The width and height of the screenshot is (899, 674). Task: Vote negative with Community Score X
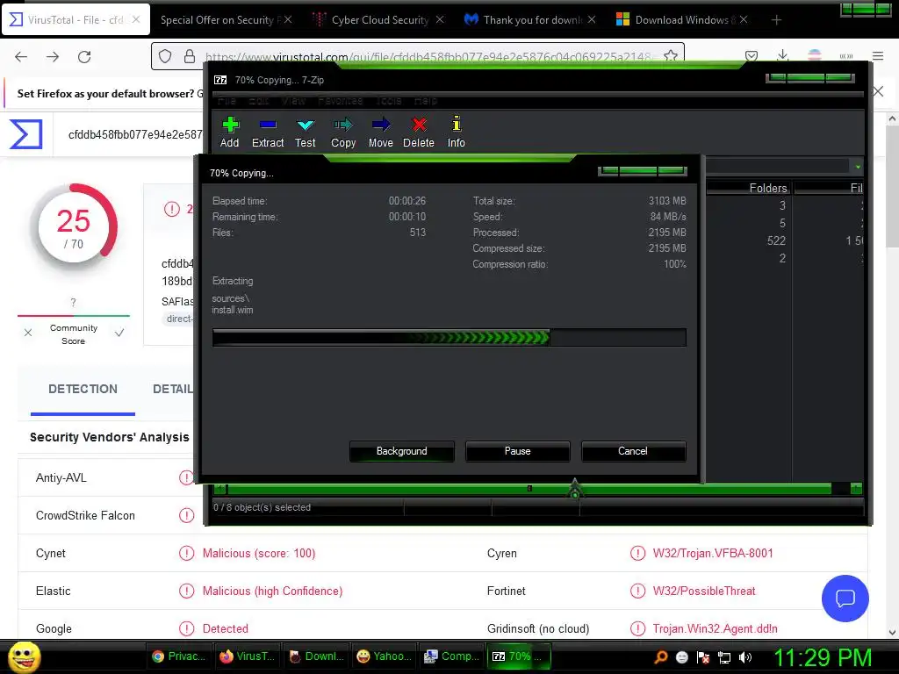point(28,333)
